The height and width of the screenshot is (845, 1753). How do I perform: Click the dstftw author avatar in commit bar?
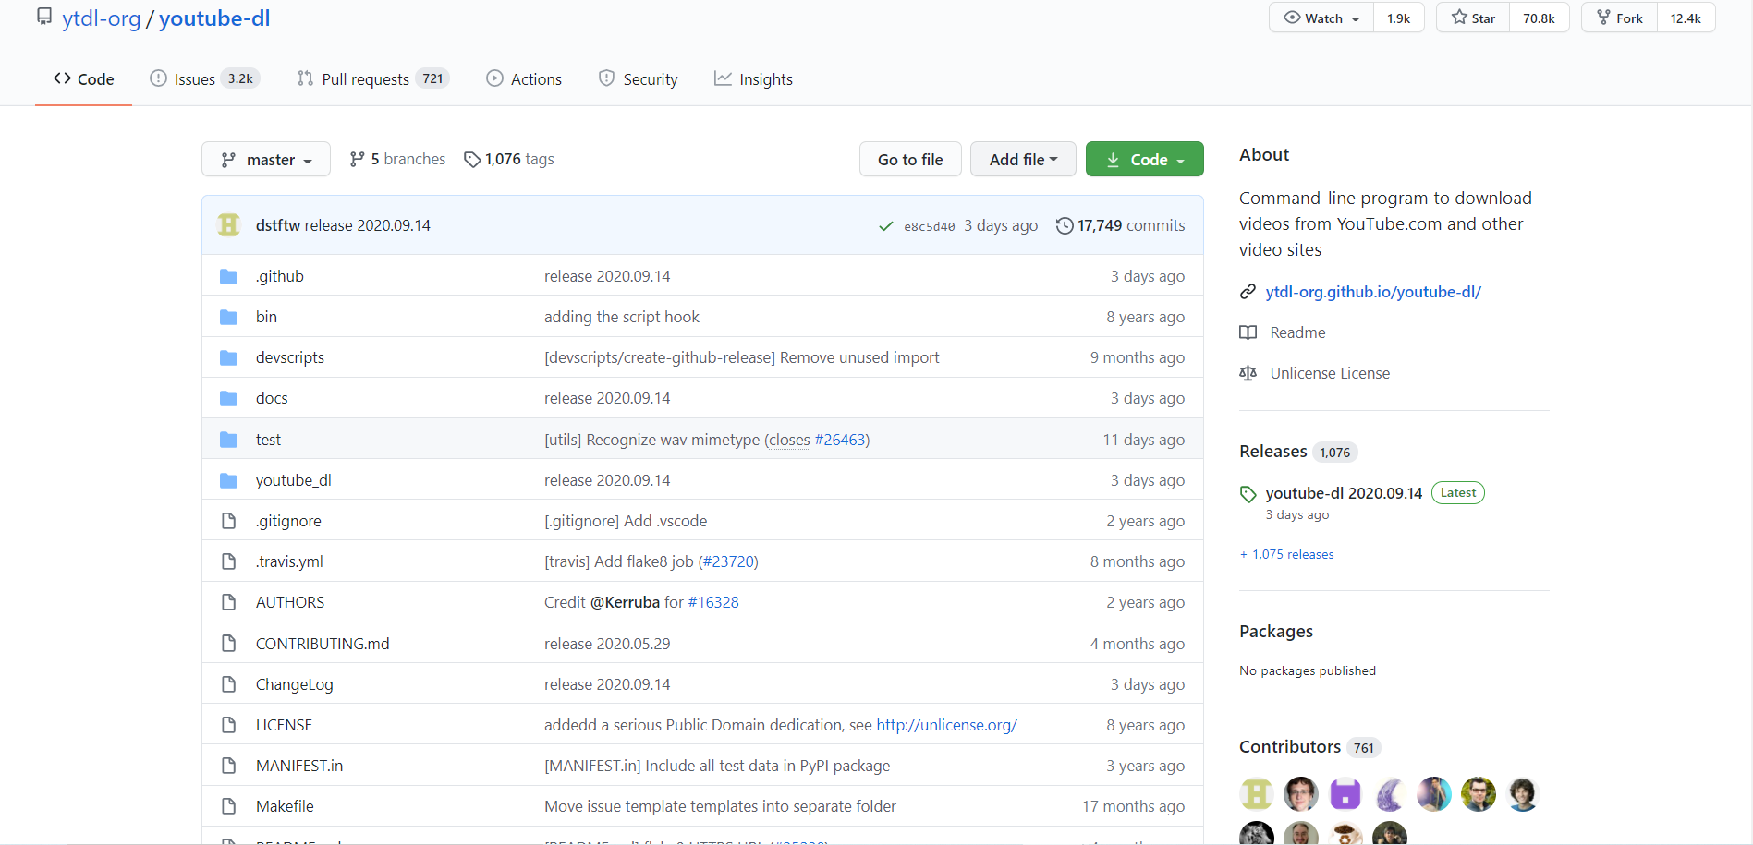coord(228,225)
